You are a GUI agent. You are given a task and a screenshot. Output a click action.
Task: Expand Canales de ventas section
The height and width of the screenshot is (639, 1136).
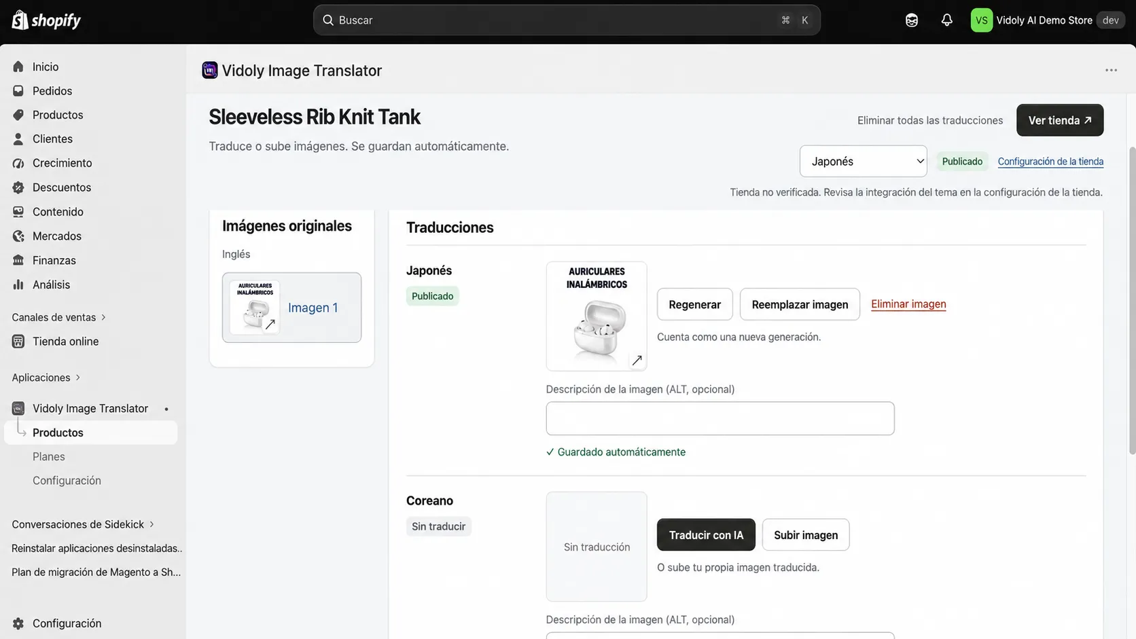pos(59,317)
